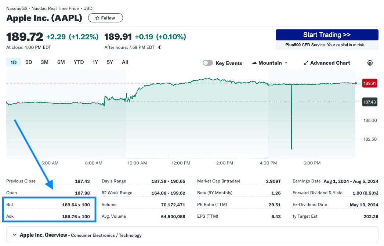
Task: Click the Open value 187.98
Action: coord(82,193)
